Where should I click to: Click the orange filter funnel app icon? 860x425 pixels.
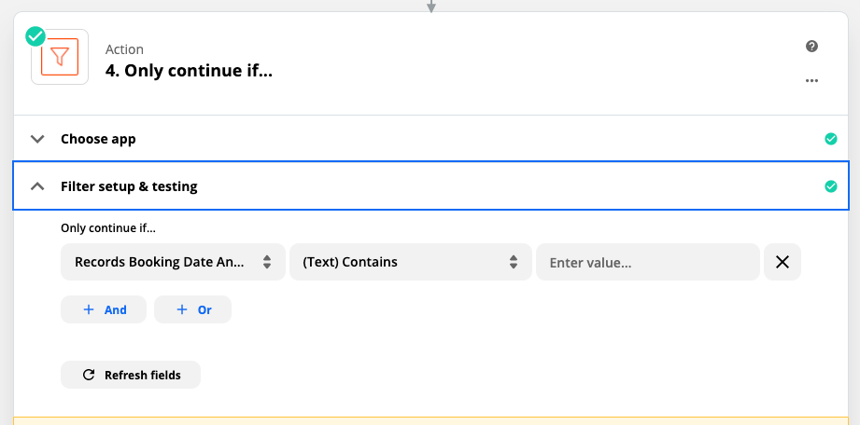point(60,57)
